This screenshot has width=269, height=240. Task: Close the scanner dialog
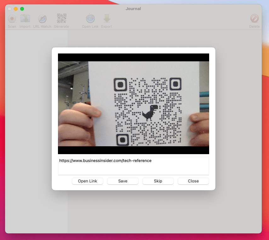[193, 181]
